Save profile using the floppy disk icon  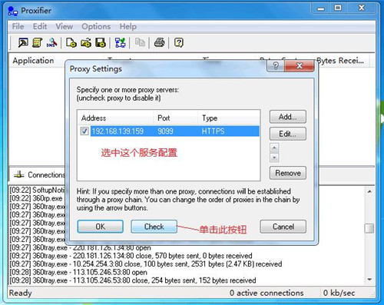[x=101, y=42]
